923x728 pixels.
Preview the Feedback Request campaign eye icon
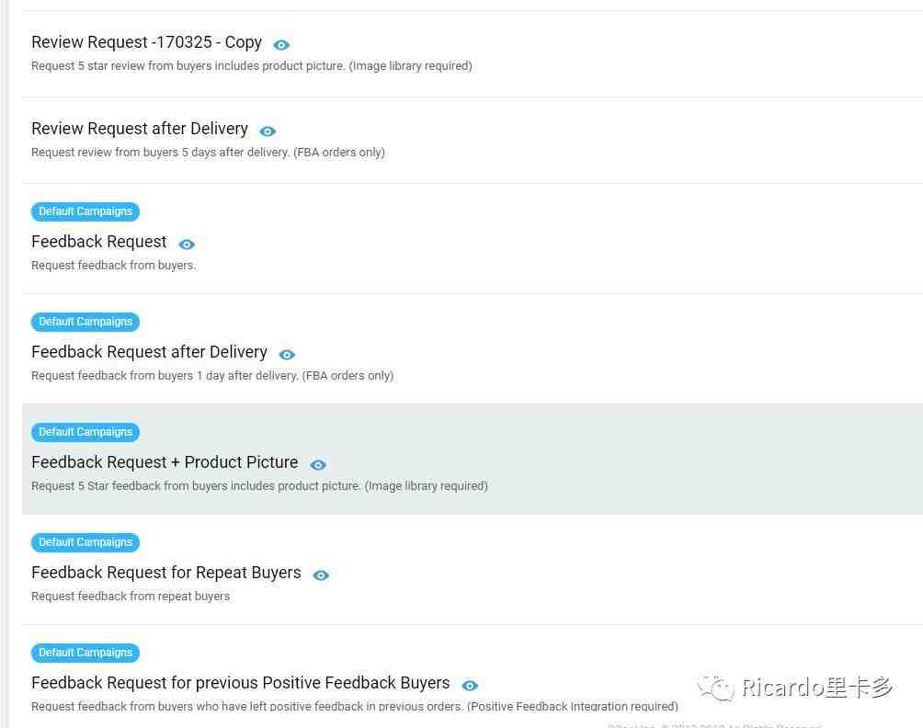point(187,245)
